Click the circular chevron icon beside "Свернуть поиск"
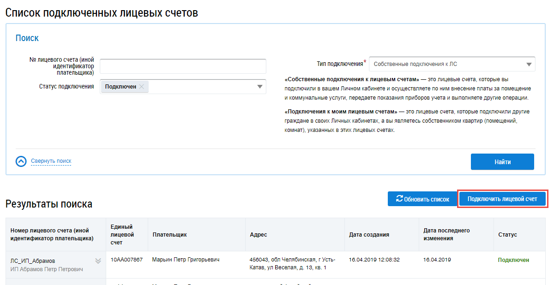 (x=21, y=161)
